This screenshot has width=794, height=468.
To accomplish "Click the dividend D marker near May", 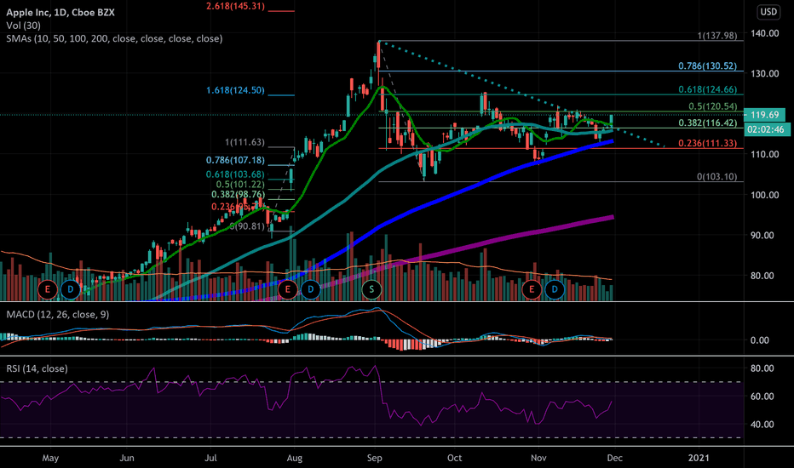I will click(x=71, y=289).
